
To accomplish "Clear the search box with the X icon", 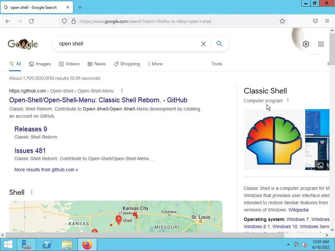I will pyautogui.click(x=203, y=44).
